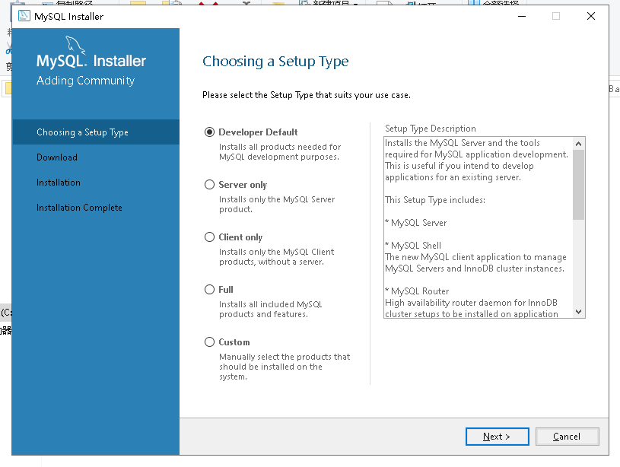
Task: Close the MySQL Installer window
Action: coord(591,16)
